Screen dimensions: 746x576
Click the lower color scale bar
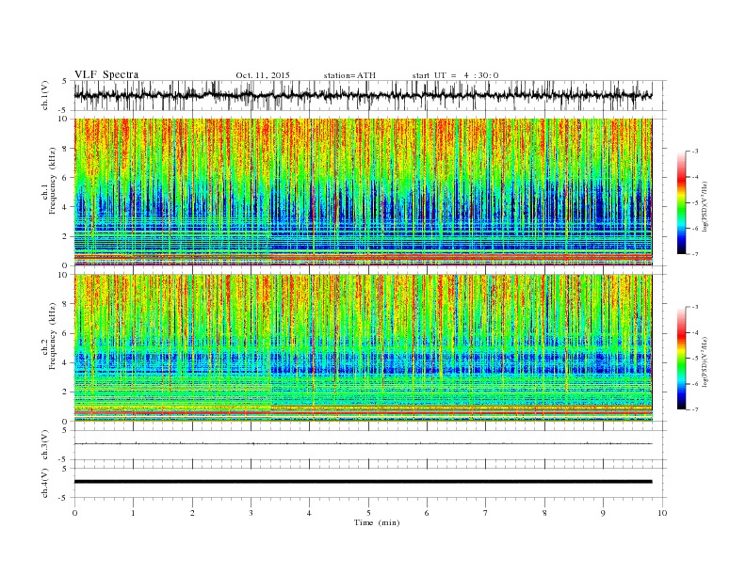pyautogui.click(x=682, y=358)
